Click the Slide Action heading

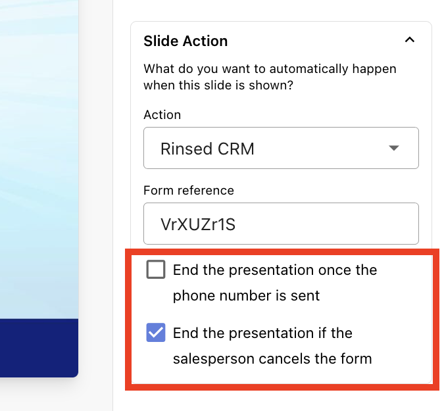pyautogui.click(x=185, y=41)
